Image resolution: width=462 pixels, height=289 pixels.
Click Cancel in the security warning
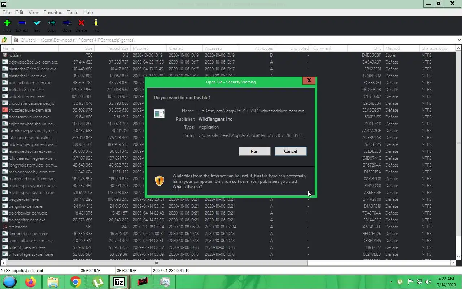[291, 151]
